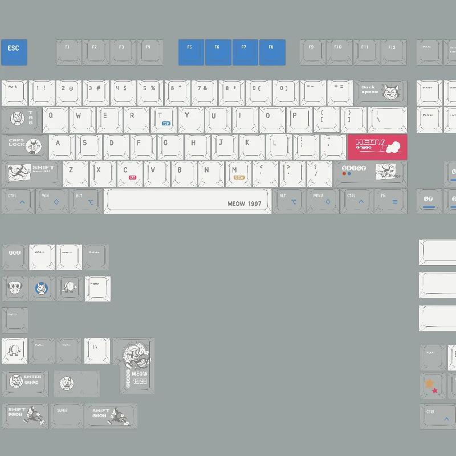
Task: Select the F4 keycap
Action: pos(150,52)
